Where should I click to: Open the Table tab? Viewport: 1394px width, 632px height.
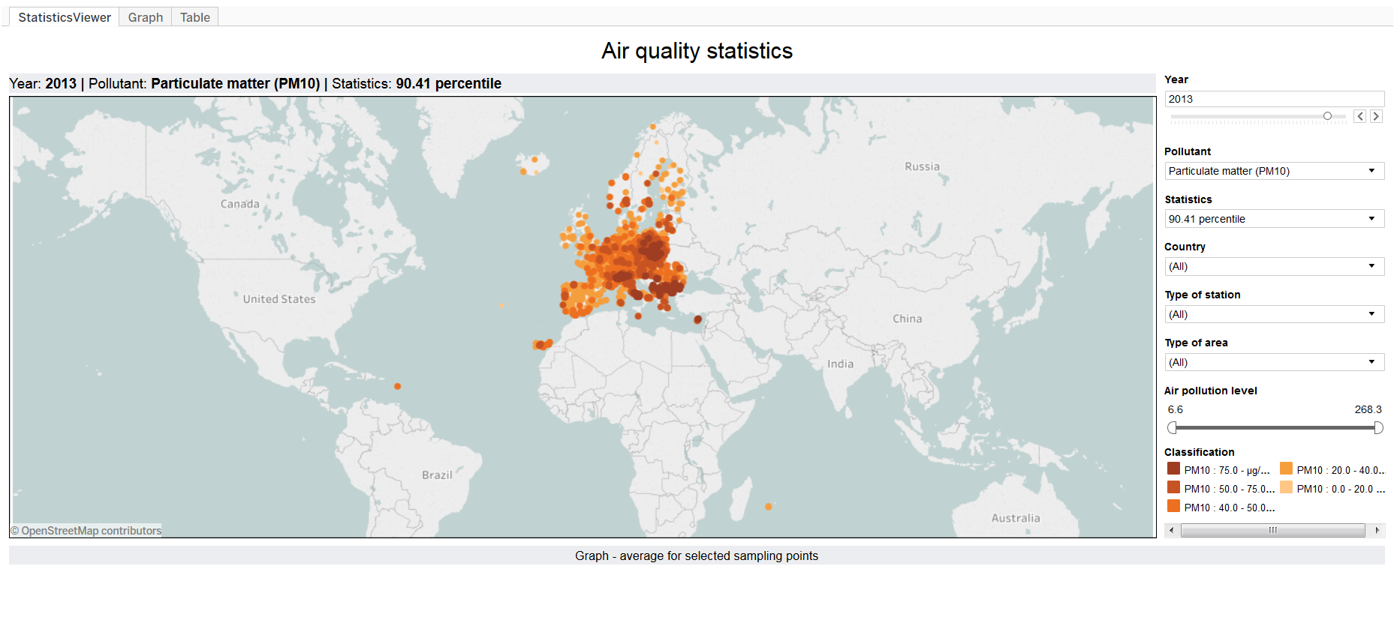[194, 17]
